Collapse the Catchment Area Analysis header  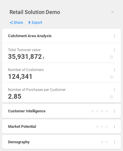(61, 36)
